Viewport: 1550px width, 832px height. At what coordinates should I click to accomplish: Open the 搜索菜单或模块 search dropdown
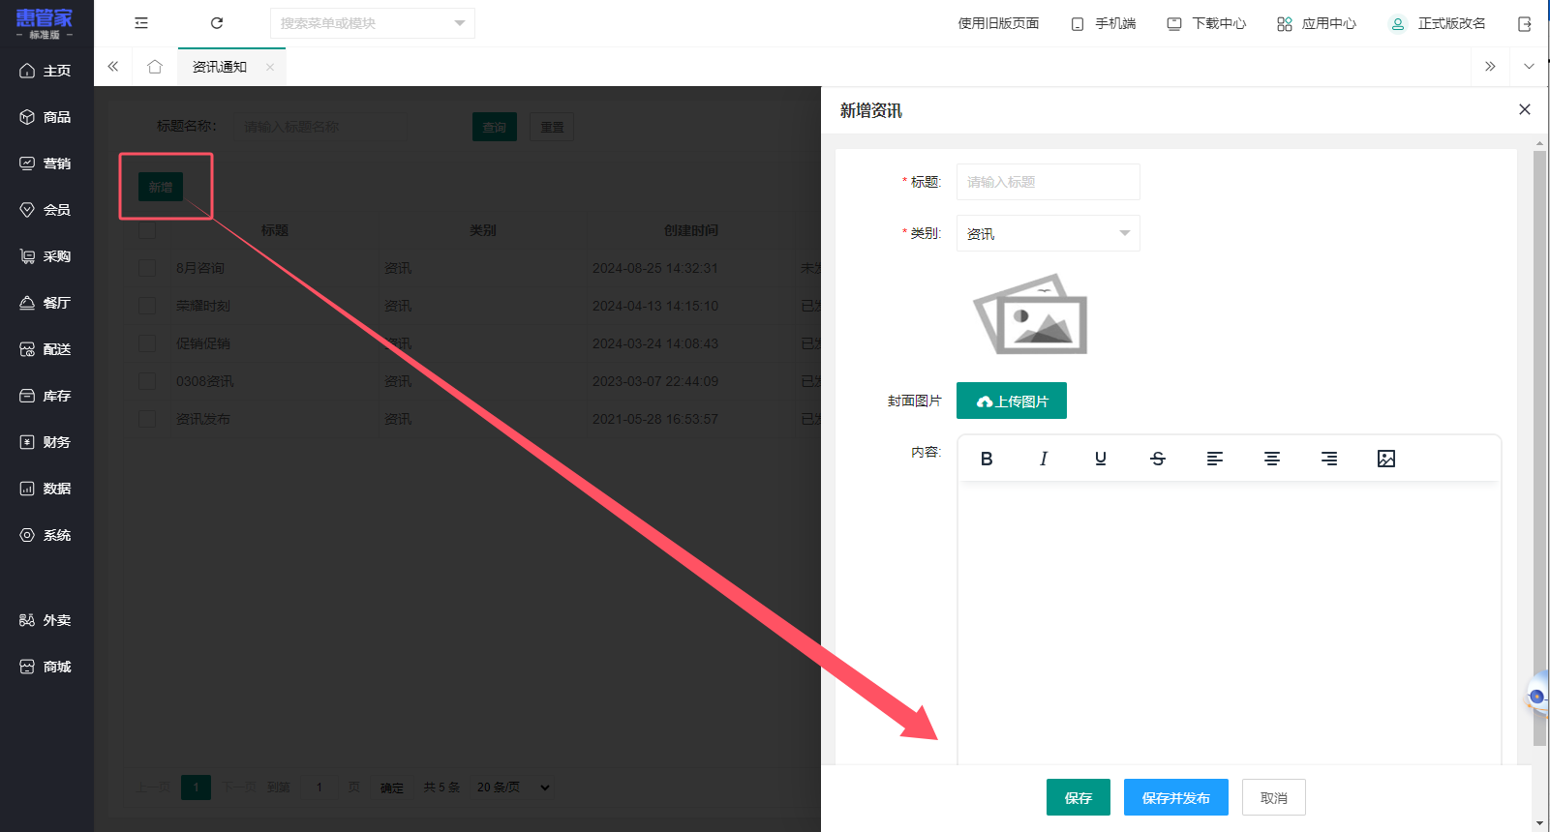click(x=373, y=23)
